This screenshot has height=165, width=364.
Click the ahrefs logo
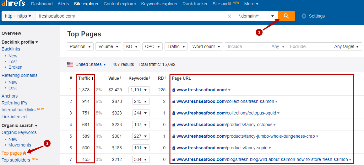tap(13, 4)
